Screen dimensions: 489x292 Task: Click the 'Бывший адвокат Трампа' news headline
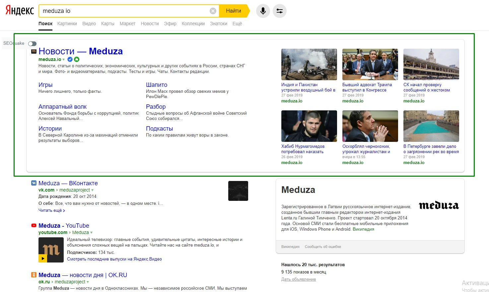click(x=367, y=87)
